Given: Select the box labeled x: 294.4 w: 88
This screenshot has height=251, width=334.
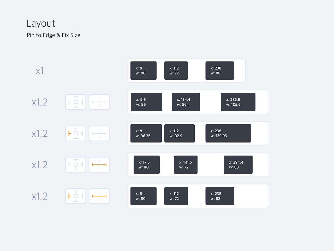Looking at the screenshot, I should (x=238, y=165).
